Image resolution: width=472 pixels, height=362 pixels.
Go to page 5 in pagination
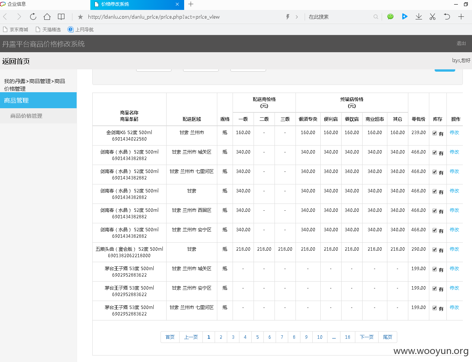257,337
